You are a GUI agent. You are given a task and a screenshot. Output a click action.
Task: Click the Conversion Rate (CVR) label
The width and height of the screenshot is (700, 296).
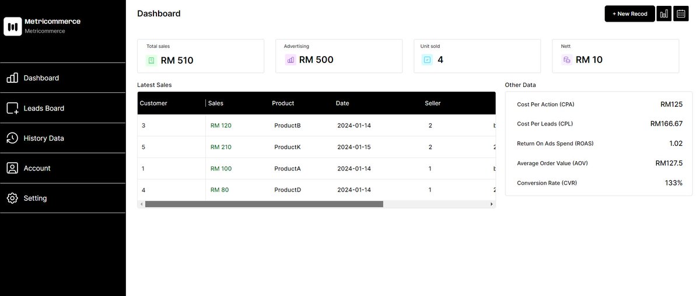pos(547,183)
